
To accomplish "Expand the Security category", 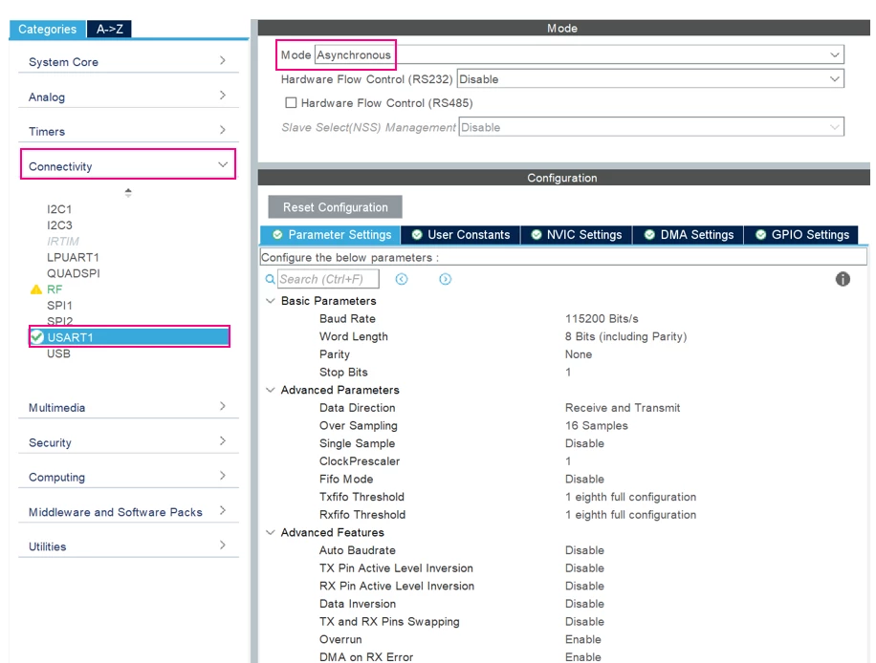I will tap(128, 442).
